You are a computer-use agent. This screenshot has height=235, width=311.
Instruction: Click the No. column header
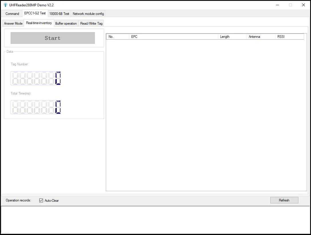click(x=118, y=37)
